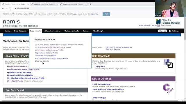Select Regional and National Profile in dropdown
Screen dimensions: 186x104
46,53
